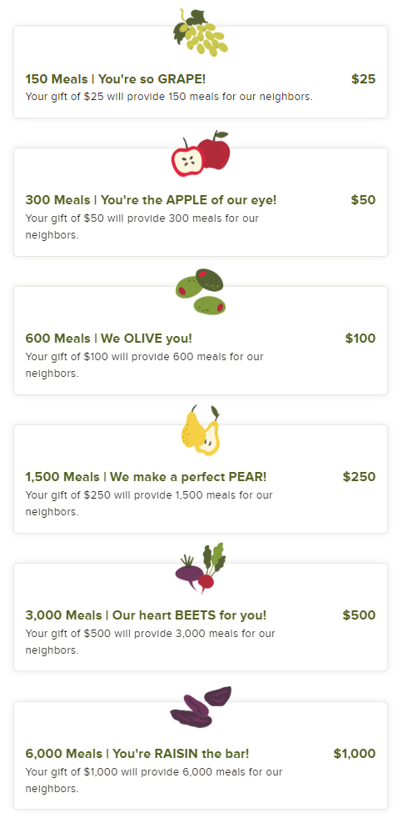The image size is (398, 818).
Task: Choose the 300 Meals APPLE donation title
Action: click(x=151, y=200)
